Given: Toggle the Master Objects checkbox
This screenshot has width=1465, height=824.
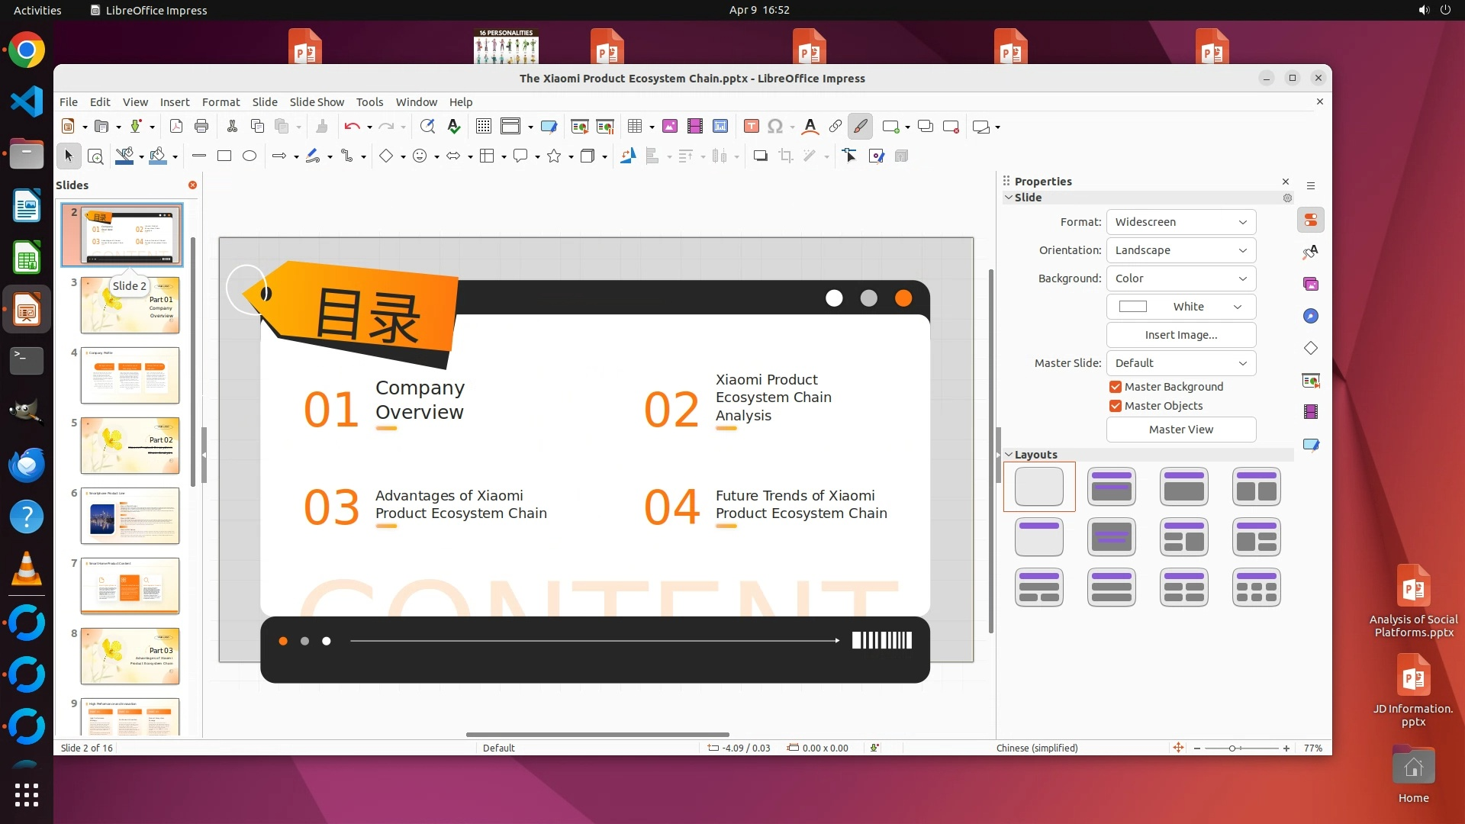Looking at the screenshot, I should [x=1116, y=406].
